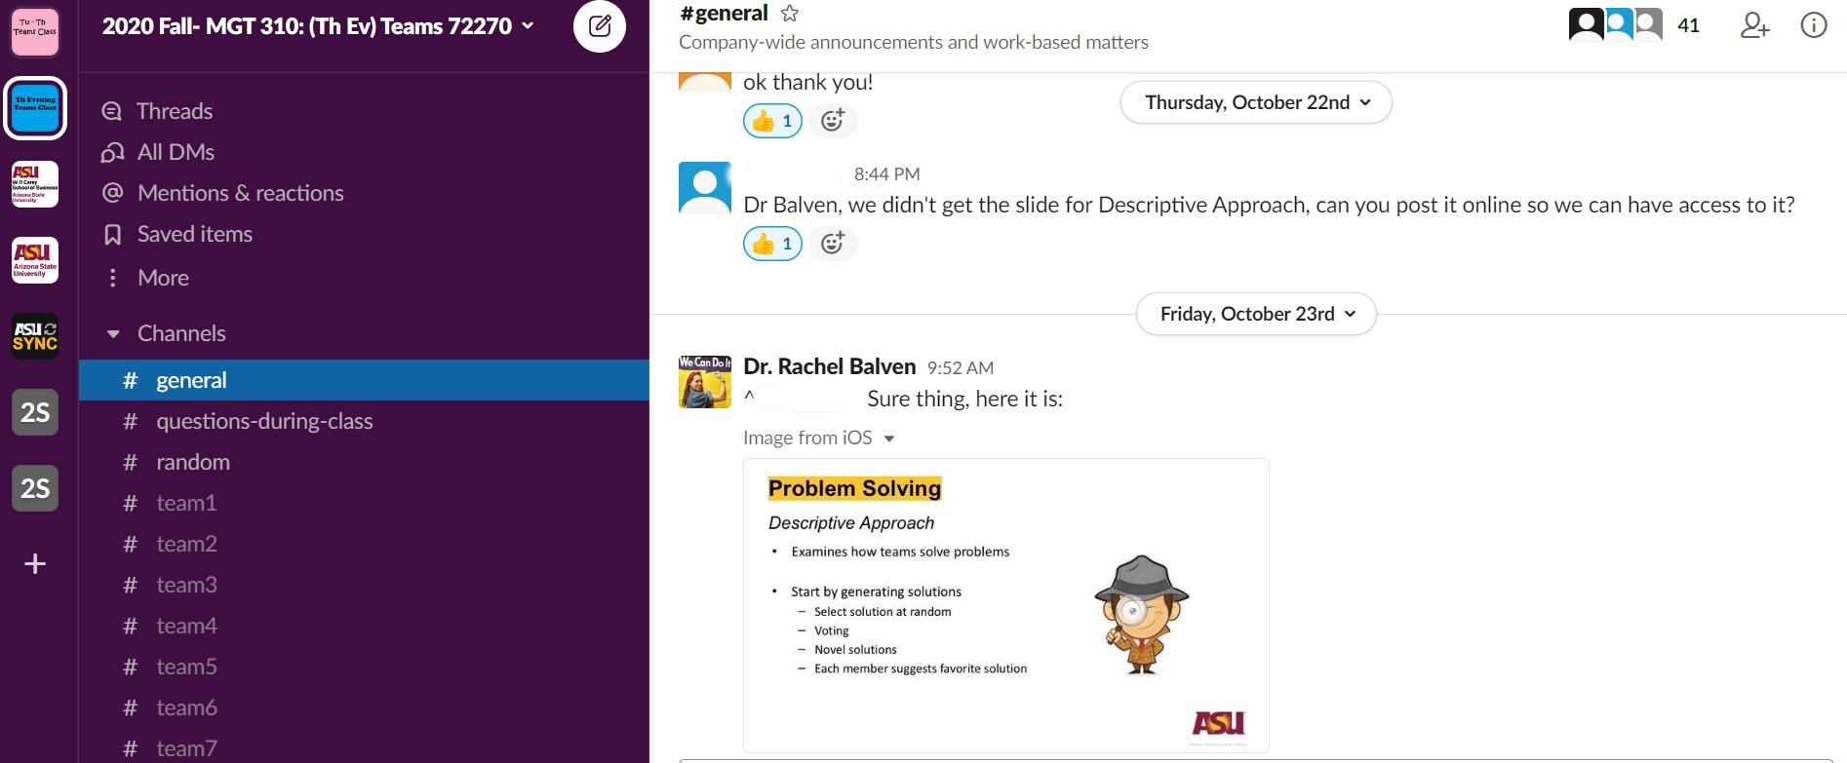The height and width of the screenshot is (763, 1847).
Task: Open channel details info icon
Action: point(1813,25)
